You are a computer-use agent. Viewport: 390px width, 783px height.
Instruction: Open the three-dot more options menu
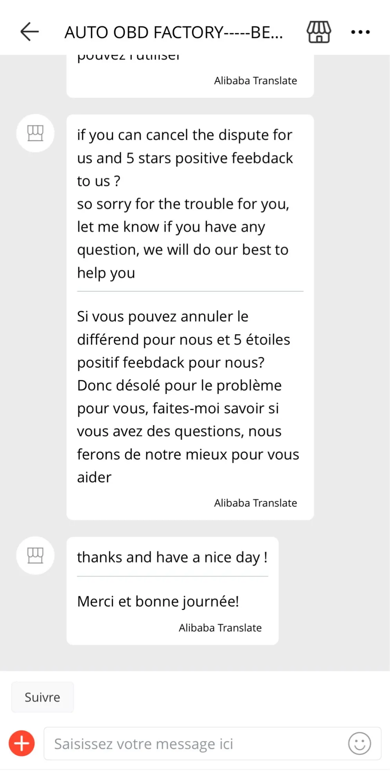[360, 32]
